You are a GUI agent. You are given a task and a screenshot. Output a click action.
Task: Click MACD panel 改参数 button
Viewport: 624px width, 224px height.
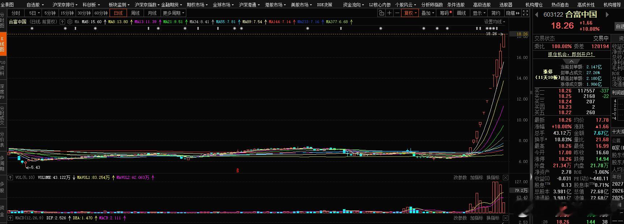point(460,218)
